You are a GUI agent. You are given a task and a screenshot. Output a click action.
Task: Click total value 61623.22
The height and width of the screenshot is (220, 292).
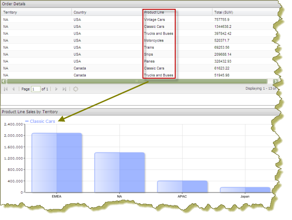point(222,68)
